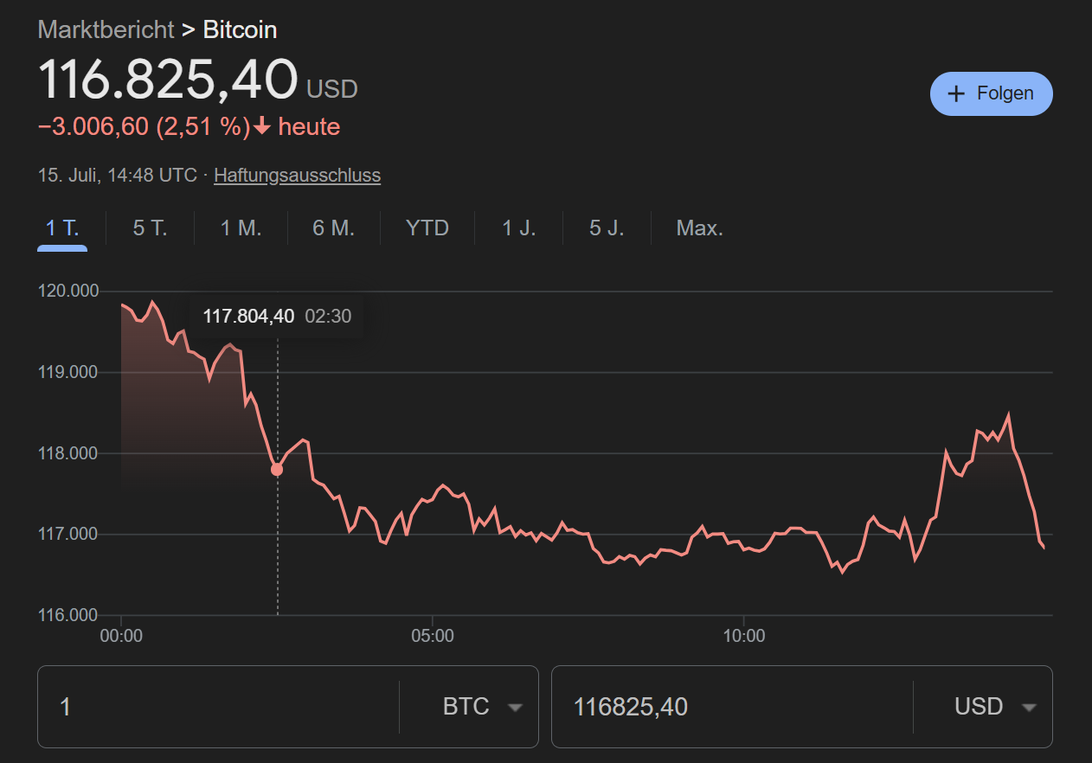
Task: Show the 6 M. chart range
Action: point(333,228)
